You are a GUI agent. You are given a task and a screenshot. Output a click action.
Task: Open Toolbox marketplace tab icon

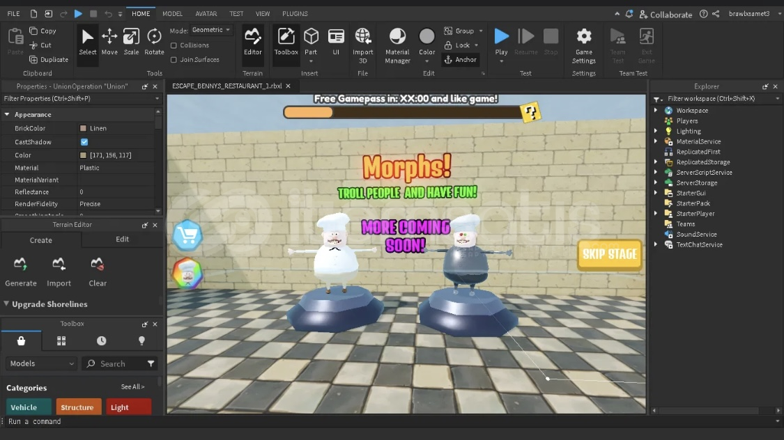(x=21, y=341)
